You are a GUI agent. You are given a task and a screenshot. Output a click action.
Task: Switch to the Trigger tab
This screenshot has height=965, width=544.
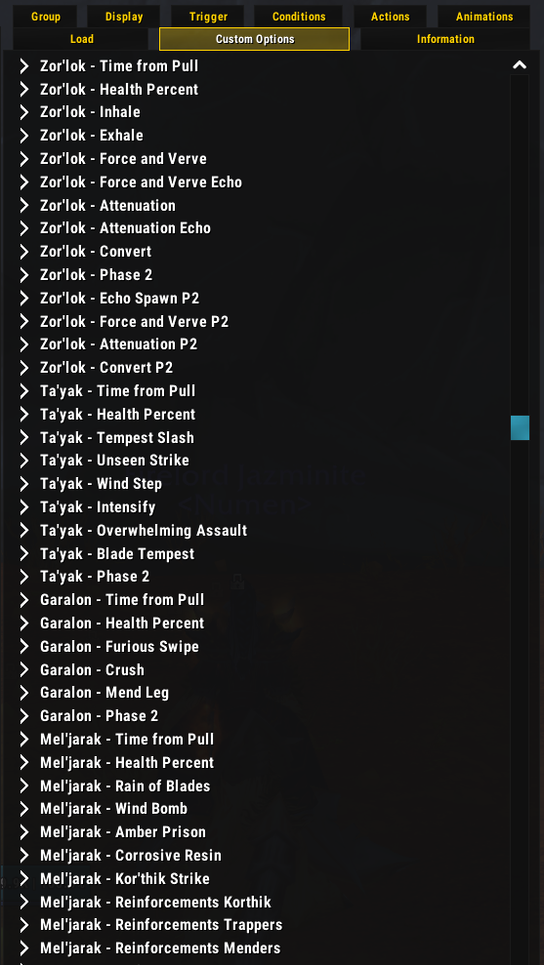click(208, 17)
